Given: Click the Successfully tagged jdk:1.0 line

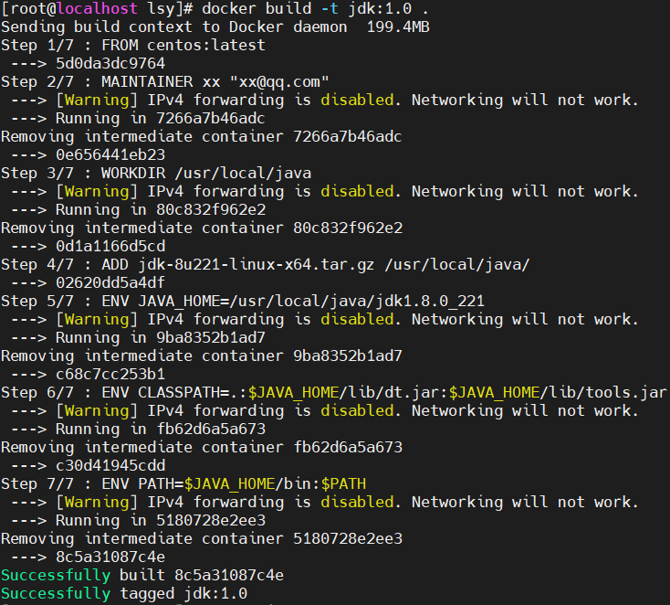Looking at the screenshot, I should [124, 594].
